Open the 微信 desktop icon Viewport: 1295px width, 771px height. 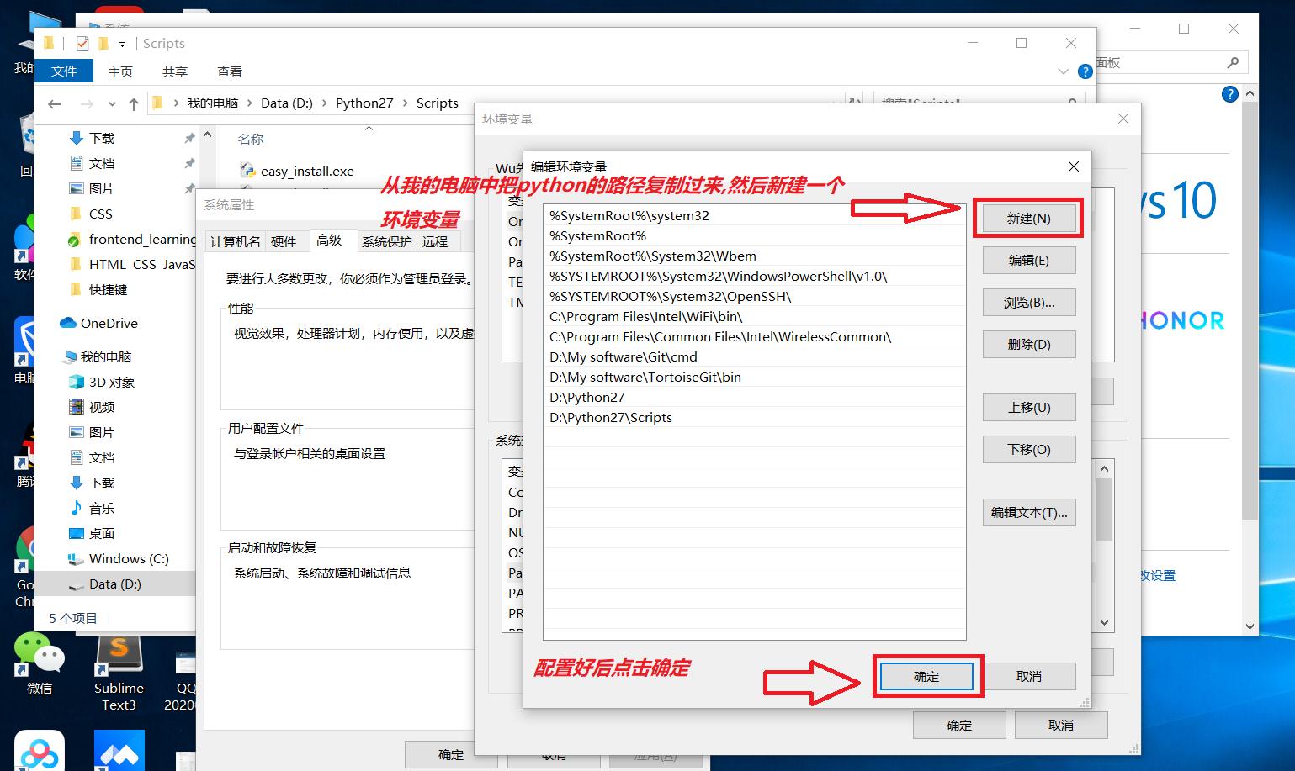point(39,664)
